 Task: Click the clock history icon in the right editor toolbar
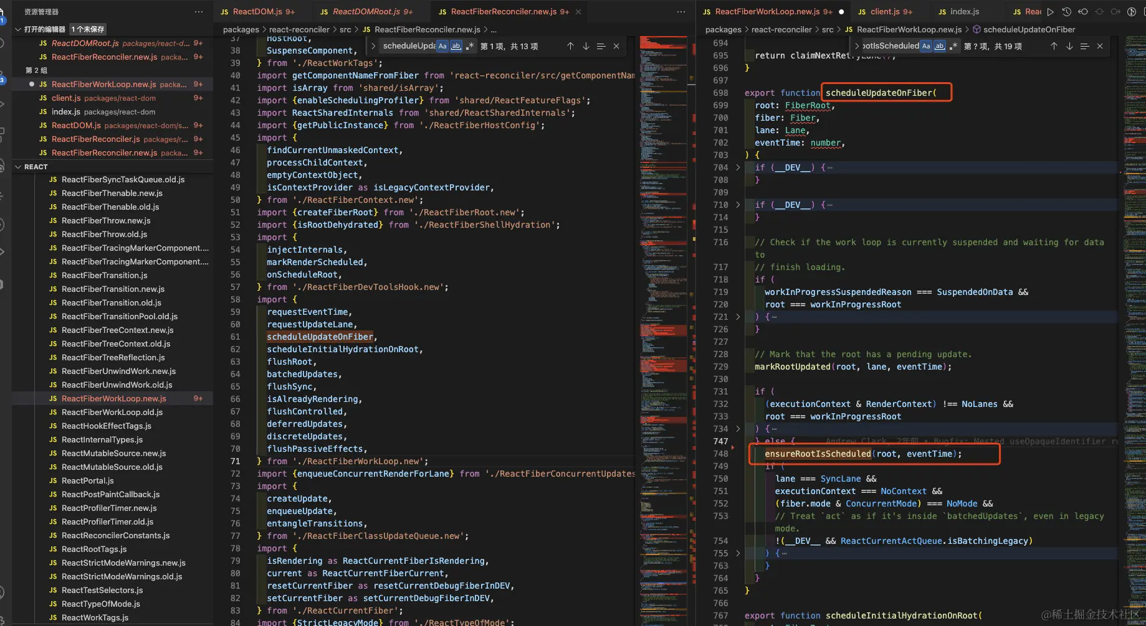pyautogui.click(x=1067, y=12)
